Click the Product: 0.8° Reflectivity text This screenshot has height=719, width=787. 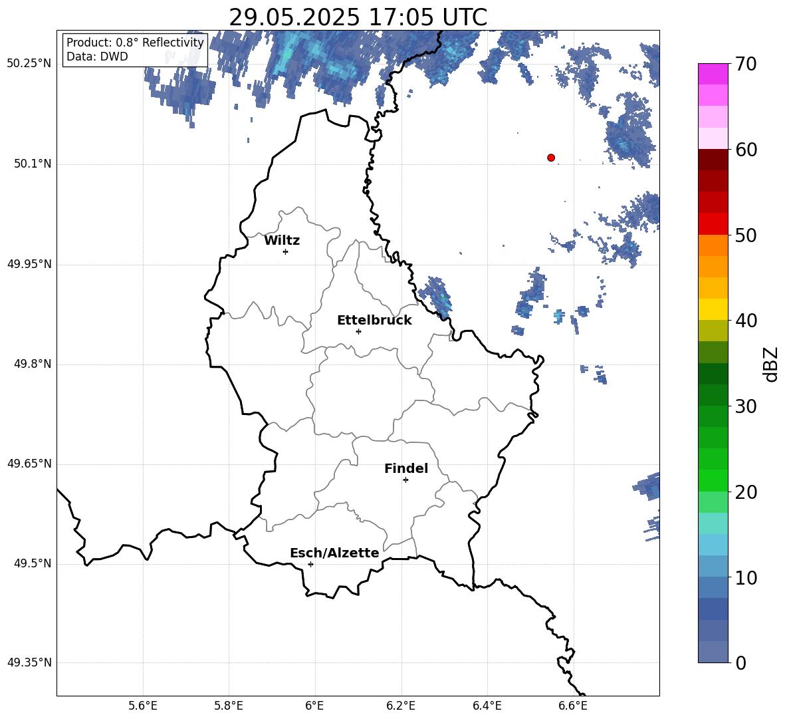[135, 42]
